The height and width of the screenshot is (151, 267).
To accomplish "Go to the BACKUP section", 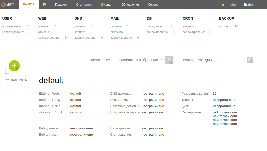I will point(226,18).
